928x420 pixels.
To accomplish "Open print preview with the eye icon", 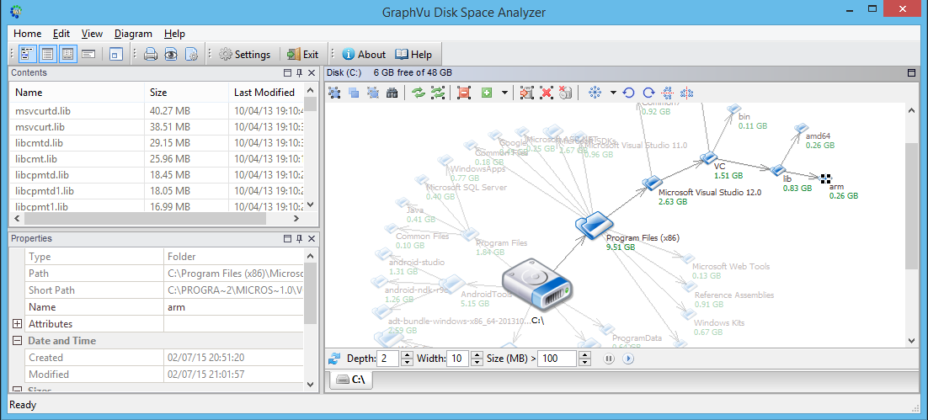I will [171, 55].
